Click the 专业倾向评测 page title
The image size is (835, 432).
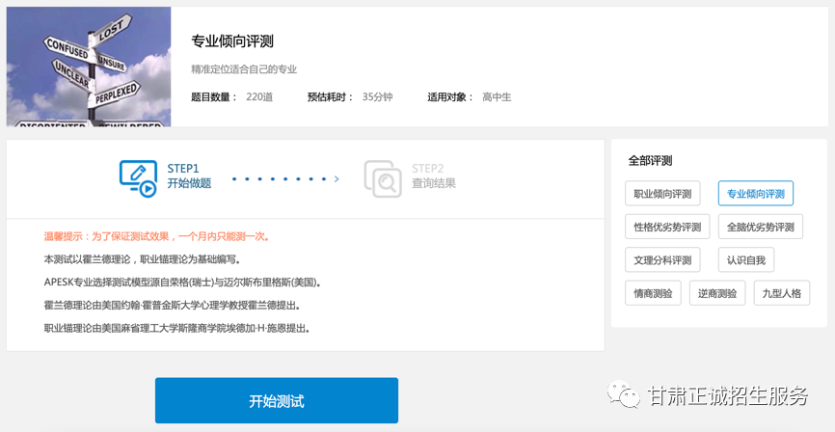tap(232, 41)
